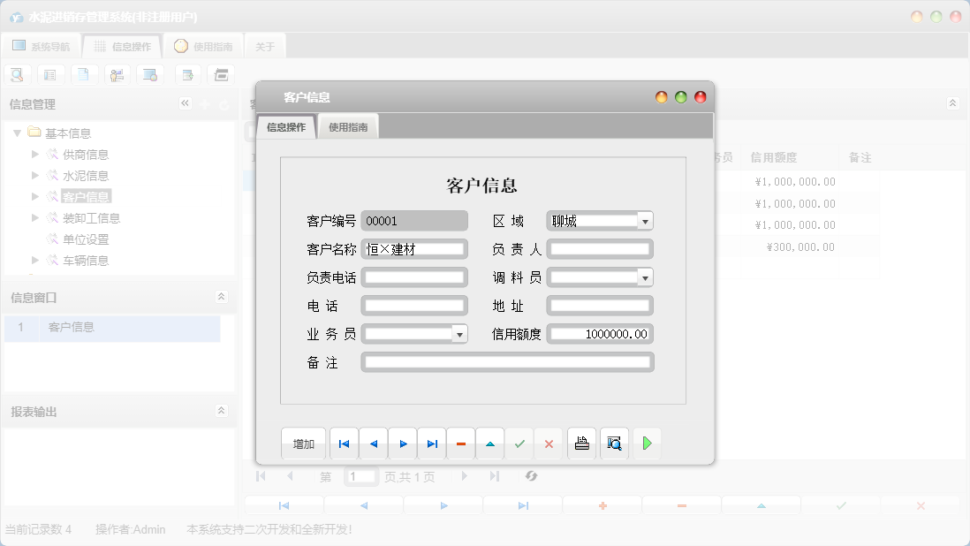Screen dimensions: 970x546
Task: Select 供商信息 in the sidebar tree
Action: click(86, 154)
